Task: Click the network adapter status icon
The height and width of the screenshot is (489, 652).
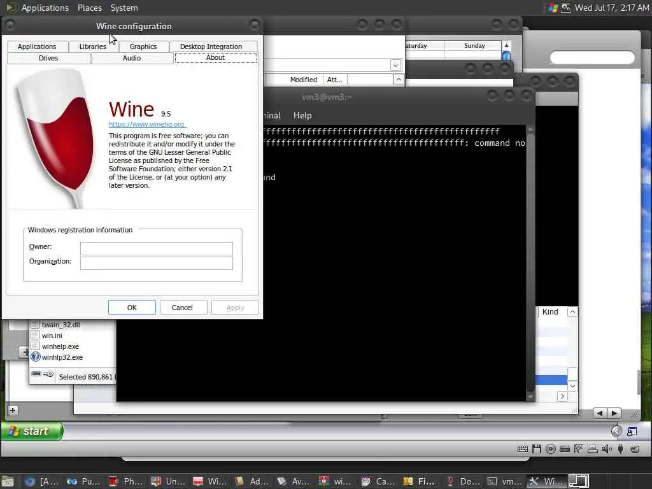Action: (x=578, y=449)
